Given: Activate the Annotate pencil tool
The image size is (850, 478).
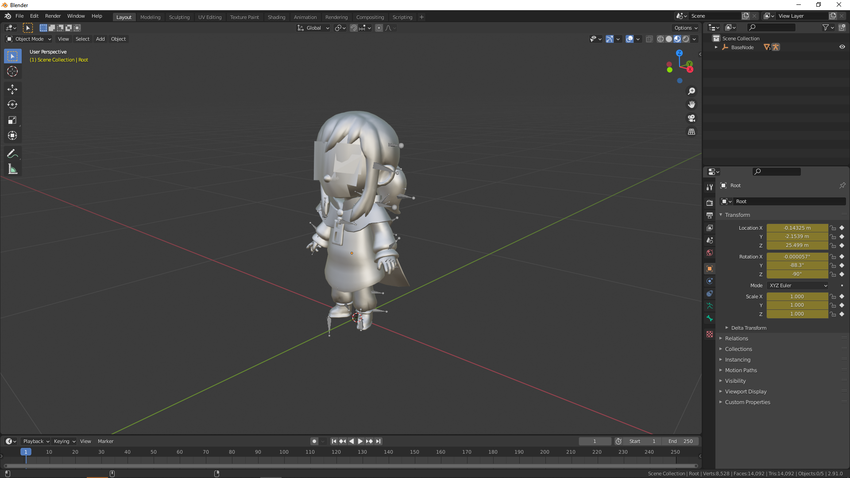Looking at the screenshot, I should pyautogui.click(x=12, y=154).
